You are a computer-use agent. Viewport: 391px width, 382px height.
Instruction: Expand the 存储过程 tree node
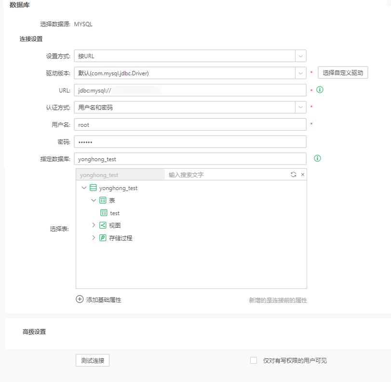(94, 238)
